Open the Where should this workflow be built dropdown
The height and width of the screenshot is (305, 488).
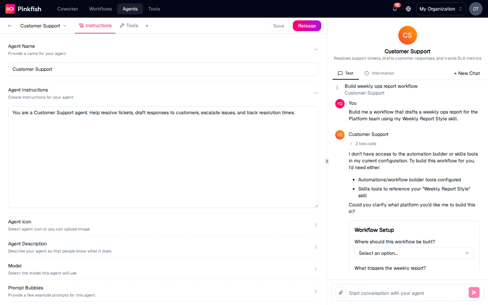pyautogui.click(x=414, y=253)
